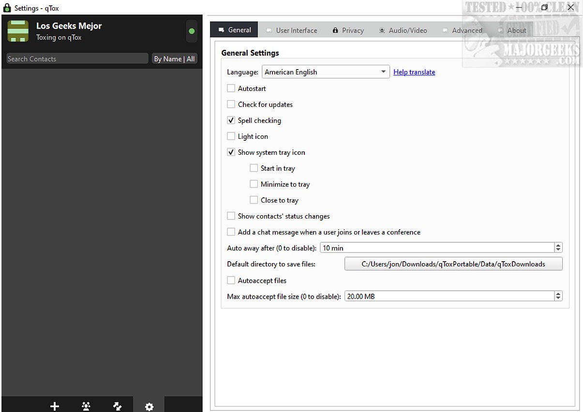Increase Max autoaccept file size value
Image resolution: width=583 pixels, height=412 pixels.
click(558, 294)
